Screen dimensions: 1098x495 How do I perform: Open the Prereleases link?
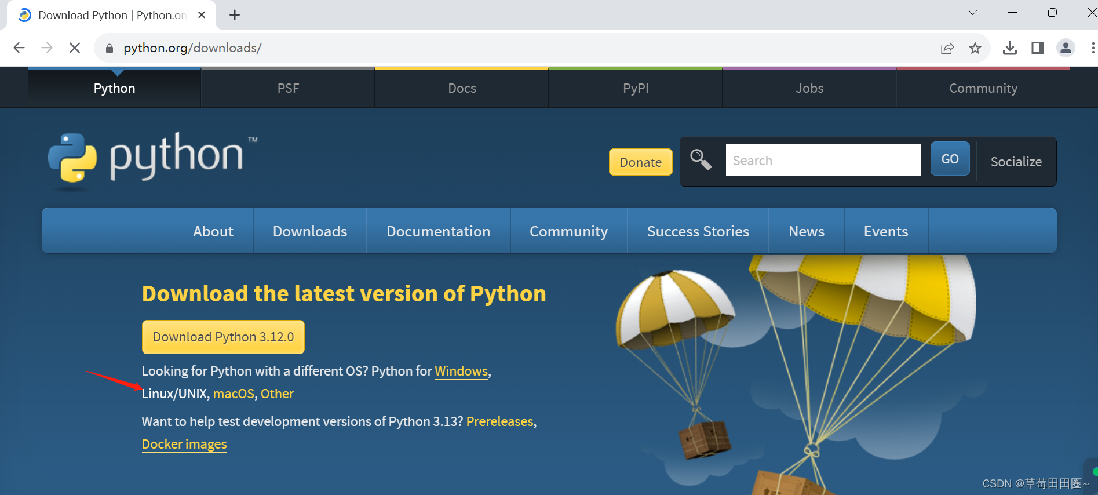pos(499,421)
